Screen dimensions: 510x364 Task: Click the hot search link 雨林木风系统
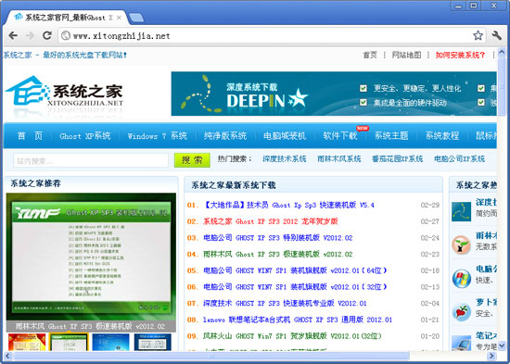(x=338, y=159)
